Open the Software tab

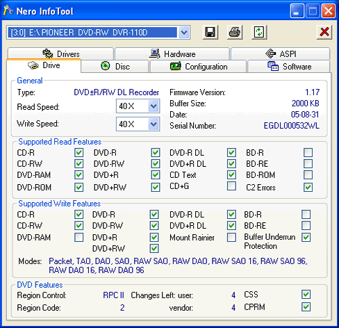289,67
